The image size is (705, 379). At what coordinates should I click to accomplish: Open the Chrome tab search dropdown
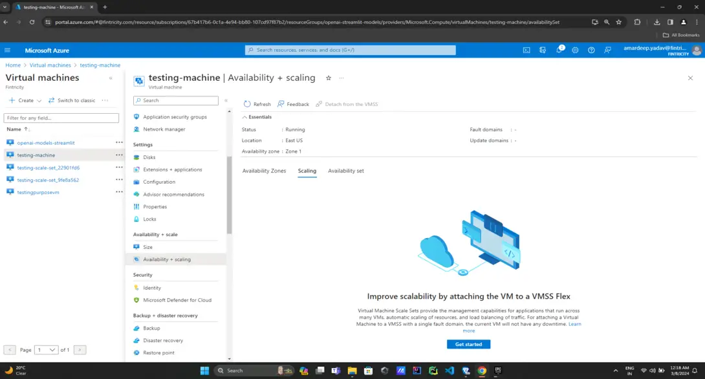5,7
